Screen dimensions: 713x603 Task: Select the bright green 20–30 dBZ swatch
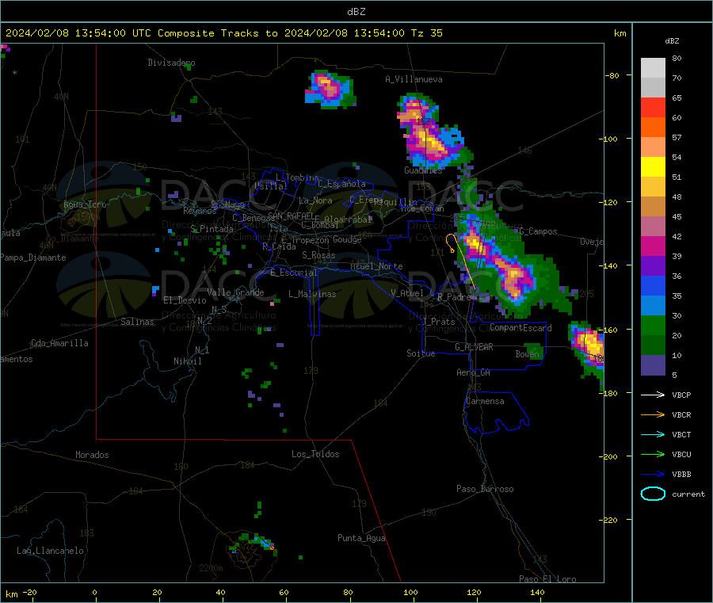pos(653,325)
